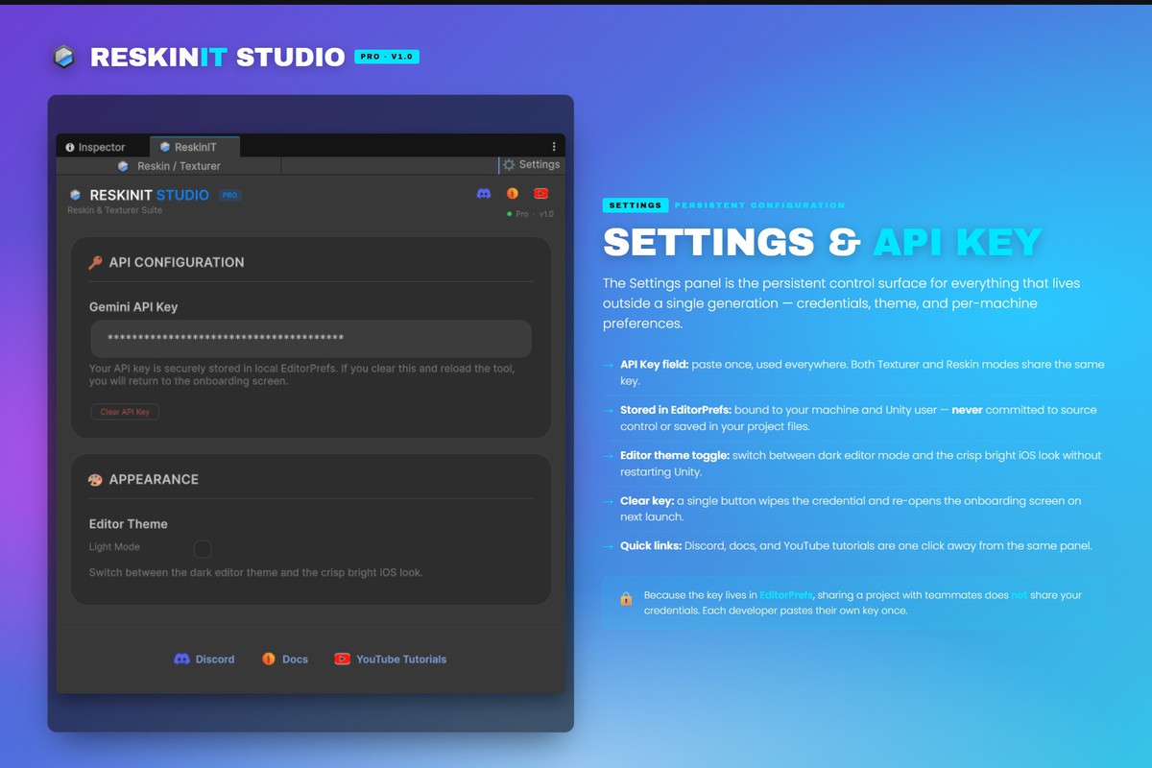Image resolution: width=1152 pixels, height=768 pixels.
Task: Click the padlock icon in the EditorPrefs note
Action: pyautogui.click(x=626, y=599)
